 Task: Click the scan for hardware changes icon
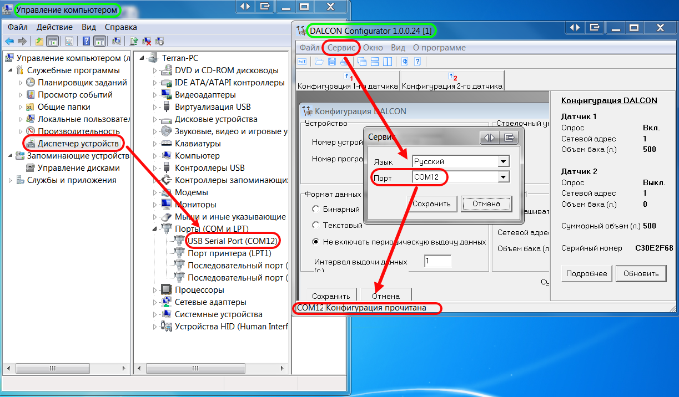click(116, 41)
